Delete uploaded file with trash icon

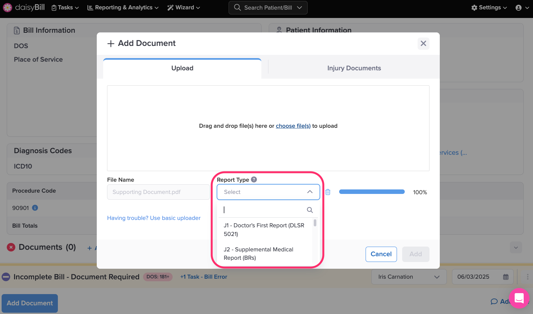pyautogui.click(x=328, y=192)
